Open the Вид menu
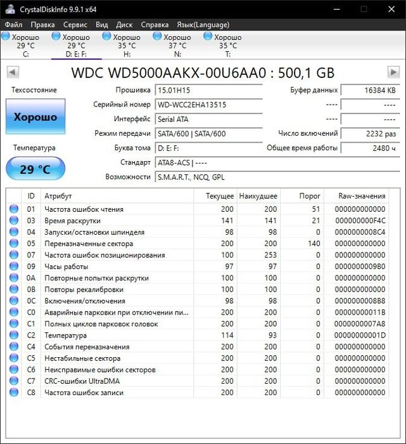Screen dimensions: 406x444 pyautogui.click(x=102, y=25)
